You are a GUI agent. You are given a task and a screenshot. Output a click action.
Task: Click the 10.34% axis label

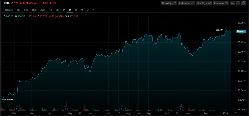241,90
